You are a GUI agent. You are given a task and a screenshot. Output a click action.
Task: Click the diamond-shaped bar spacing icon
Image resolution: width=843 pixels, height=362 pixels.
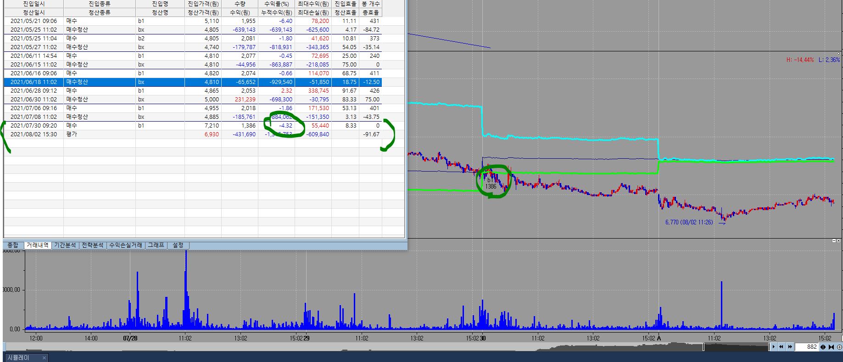tap(824, 347)
